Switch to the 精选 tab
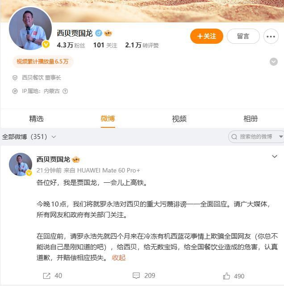Viewport: 284px width, 286px height. coord(36,119)
